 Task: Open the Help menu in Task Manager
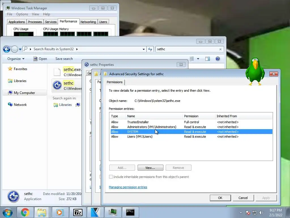coord(46,14)
